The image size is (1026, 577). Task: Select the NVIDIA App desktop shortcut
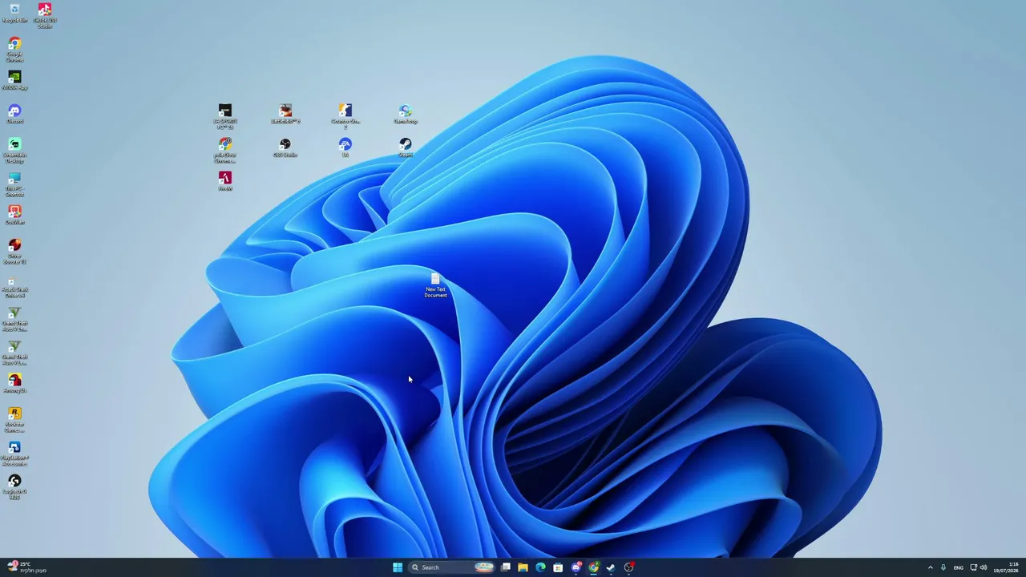[x=14, y=80]
